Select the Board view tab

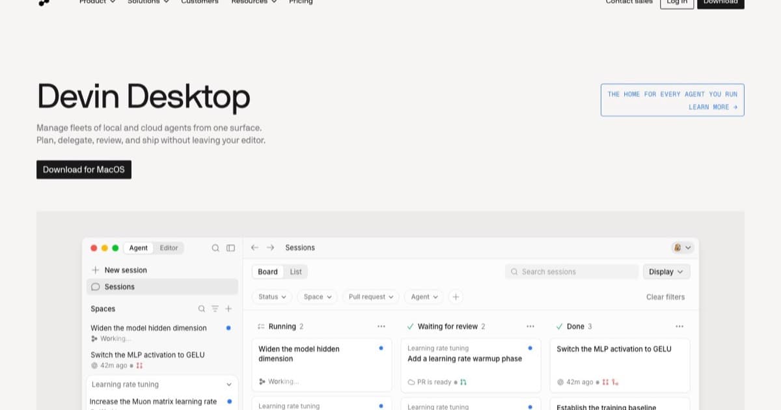click(x=267, y=272)
